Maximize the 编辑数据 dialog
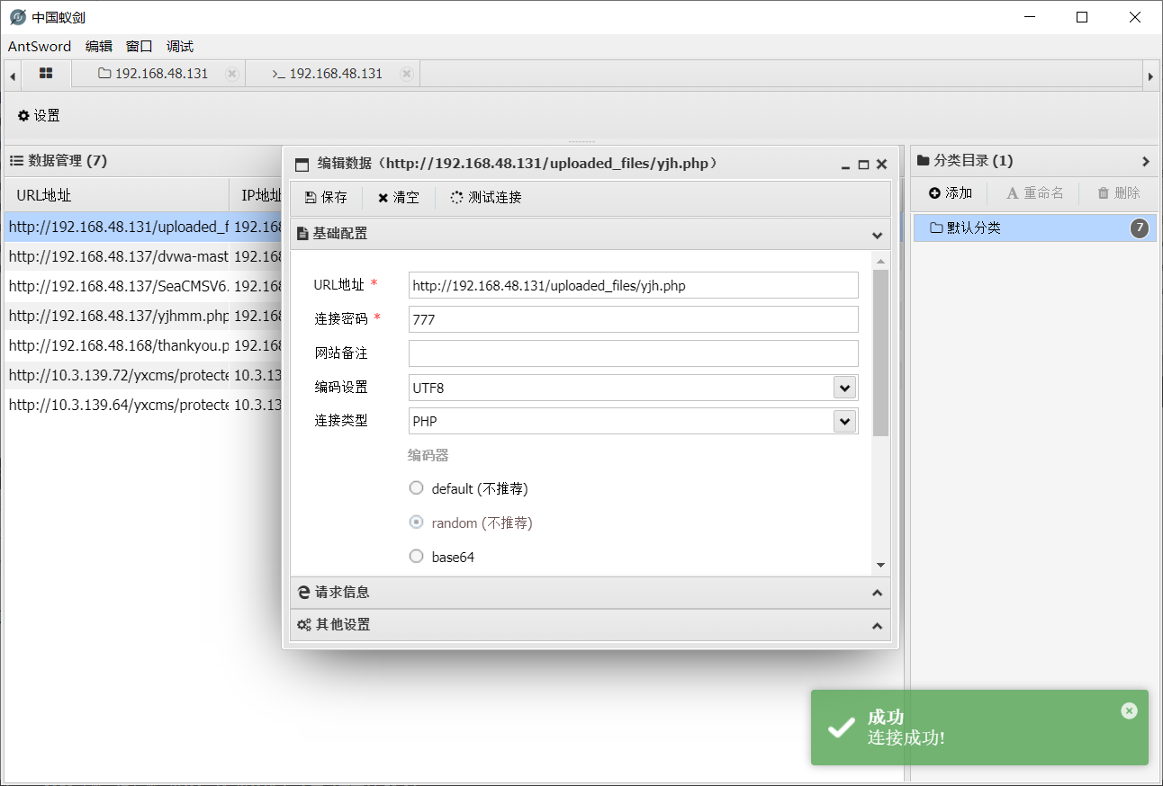The height and width of the screenshot is (786, 1163). 863,165
